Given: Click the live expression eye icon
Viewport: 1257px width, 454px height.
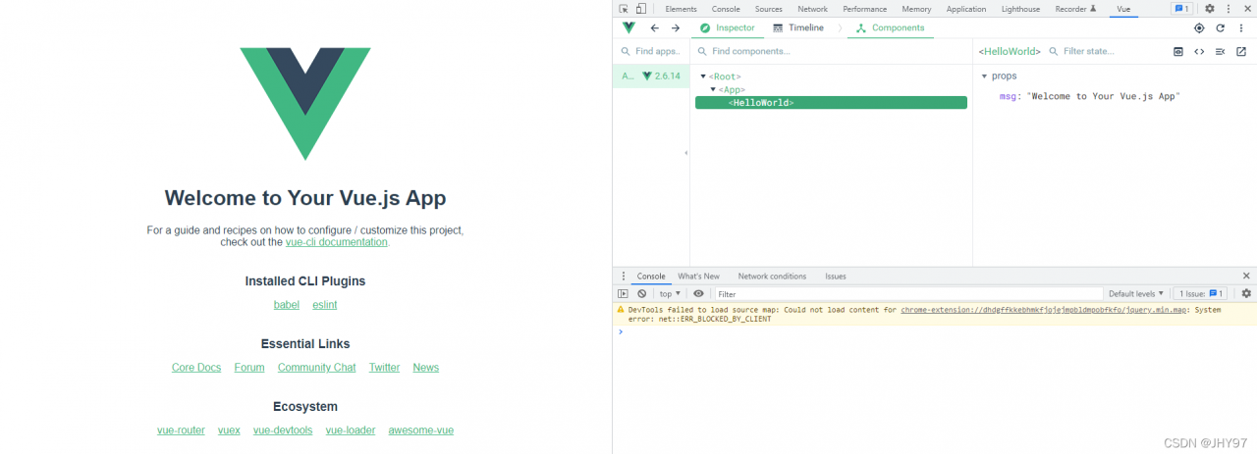Looking at the screenshot, I should point(698,293).
